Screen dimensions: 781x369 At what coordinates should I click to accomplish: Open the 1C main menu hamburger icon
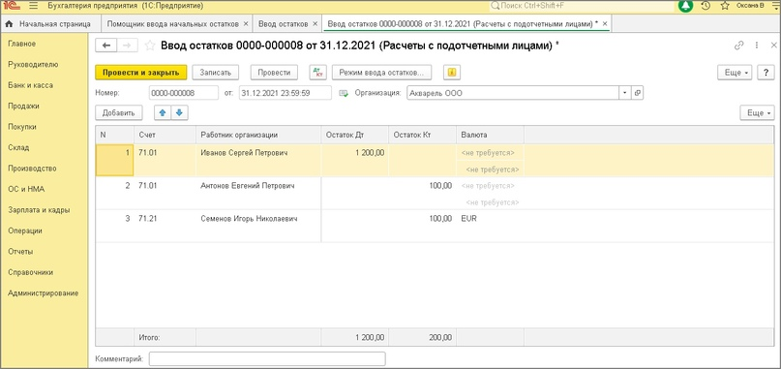coord(33,7)
